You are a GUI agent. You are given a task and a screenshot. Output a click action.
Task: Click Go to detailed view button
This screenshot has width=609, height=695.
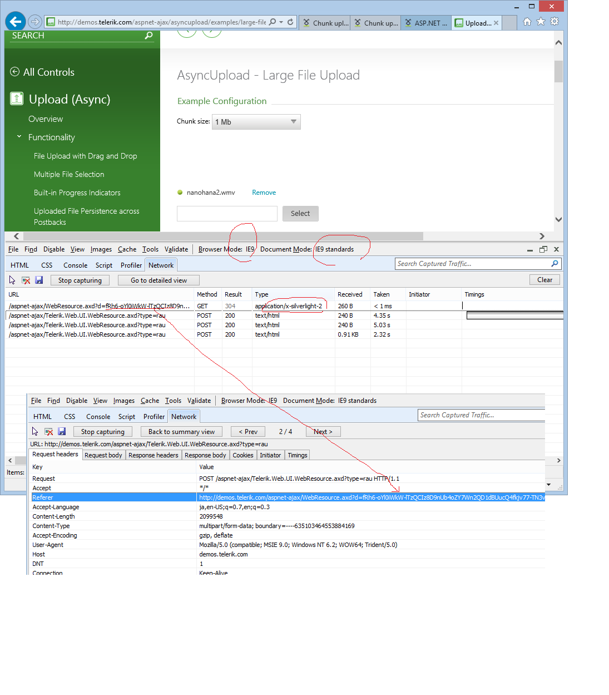[x=159, y=280]
